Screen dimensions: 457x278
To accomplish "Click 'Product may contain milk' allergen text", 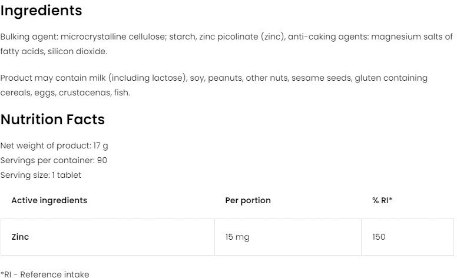I will point(54,78).
